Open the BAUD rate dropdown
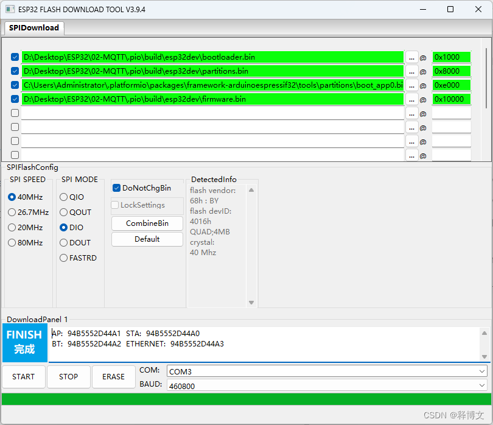The height and width of the screenshot is (425, 493). [484, 385]
